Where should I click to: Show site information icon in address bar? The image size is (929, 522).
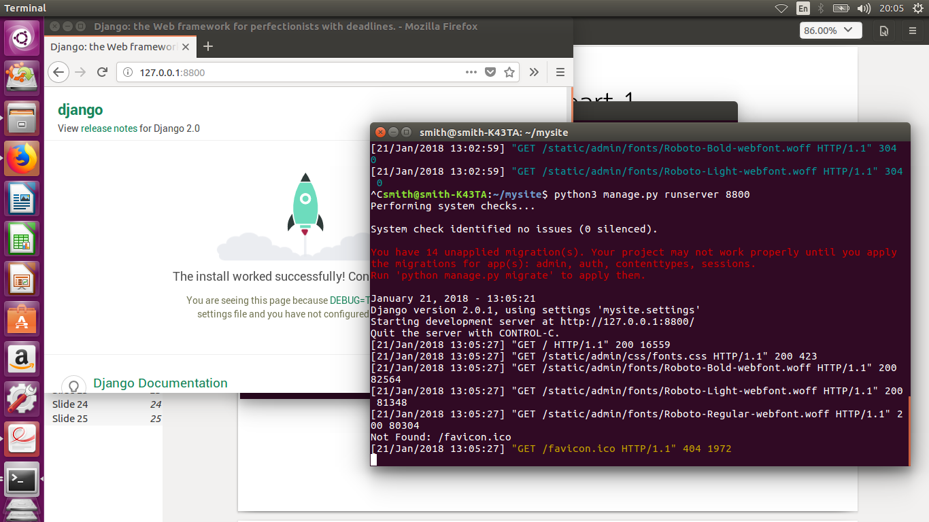[127, 72]
